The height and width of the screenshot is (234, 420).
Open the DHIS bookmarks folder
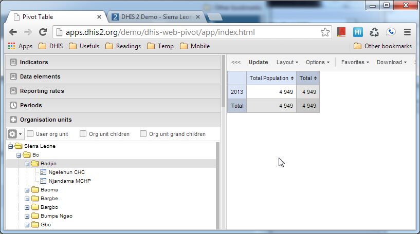click(50, 46)
